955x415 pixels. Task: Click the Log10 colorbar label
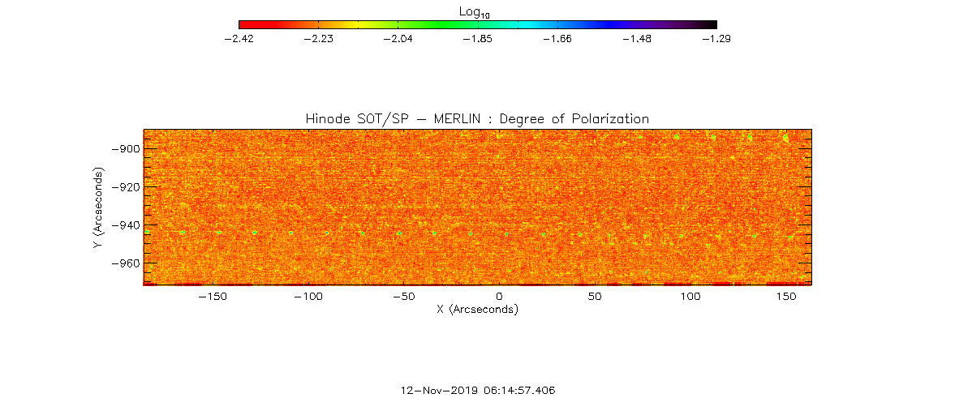coord(476,11)
